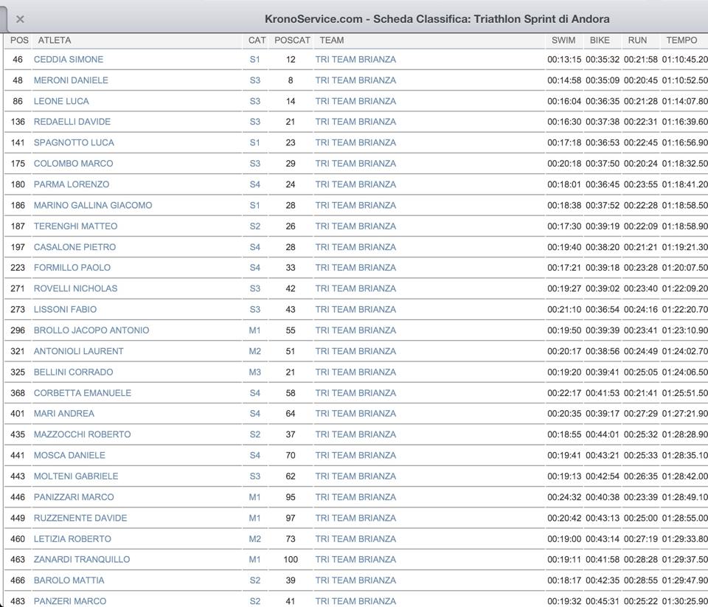This screenshot has width=708, height=607.
Task: Close the Scheda Classifica dialog
Action: [x=20, y=19]
